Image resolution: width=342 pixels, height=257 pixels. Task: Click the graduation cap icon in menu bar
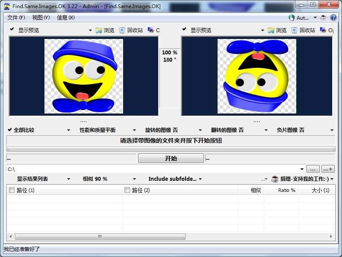(x=323, y=18)
